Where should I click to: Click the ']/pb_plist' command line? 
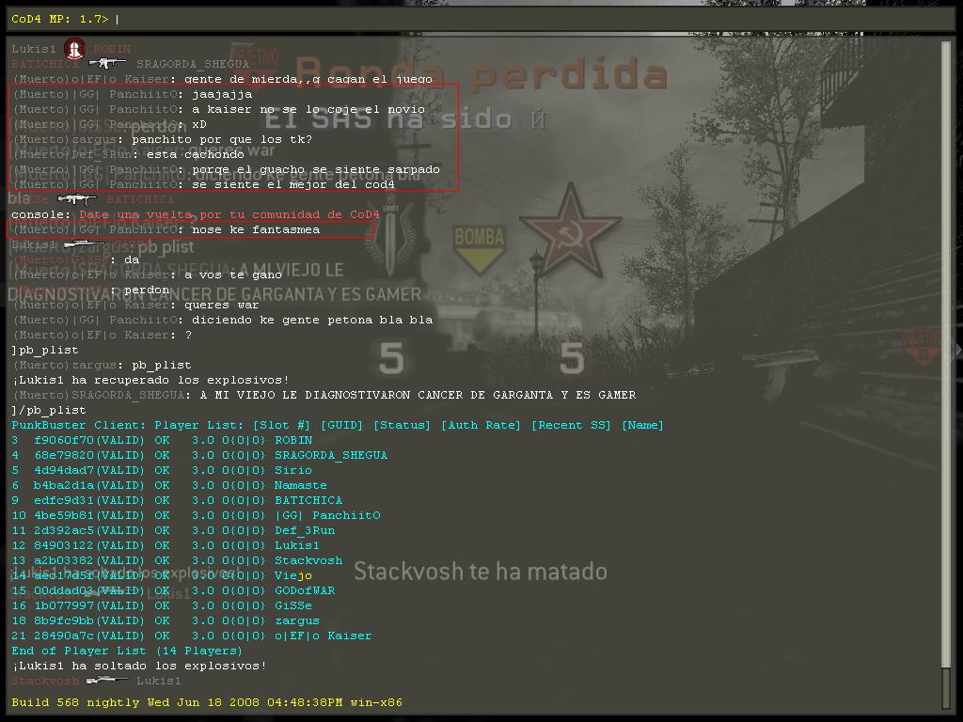49,410
